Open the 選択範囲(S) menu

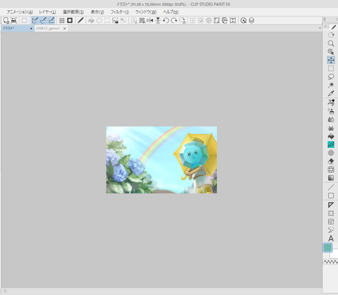(73, 12)
